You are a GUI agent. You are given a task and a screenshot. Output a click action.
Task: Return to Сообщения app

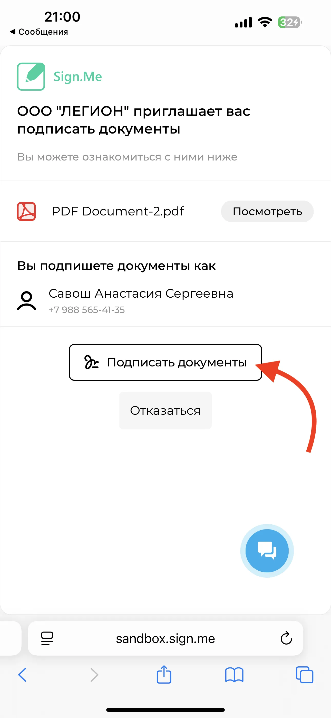[x=39, y=32]
